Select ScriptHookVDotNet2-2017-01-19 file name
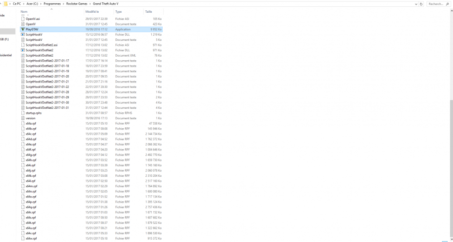This screenshot has height=242, width=453. click(x=48, y=71)
